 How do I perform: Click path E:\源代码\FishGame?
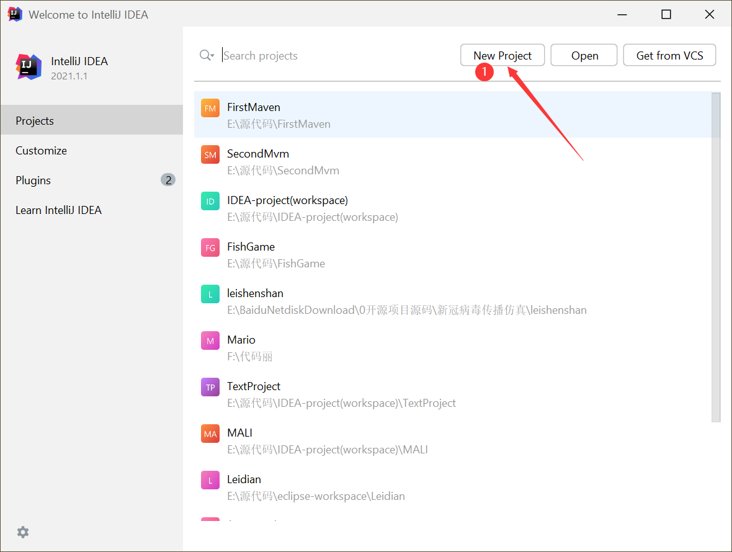point(276,264)
